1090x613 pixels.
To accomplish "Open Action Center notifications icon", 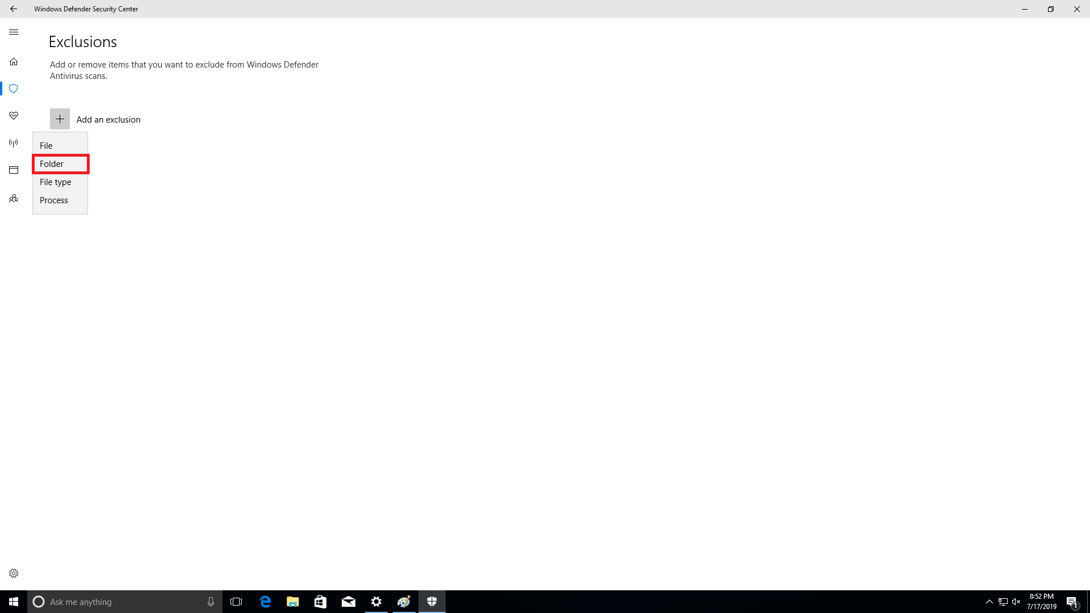I will pos(1072,602).
